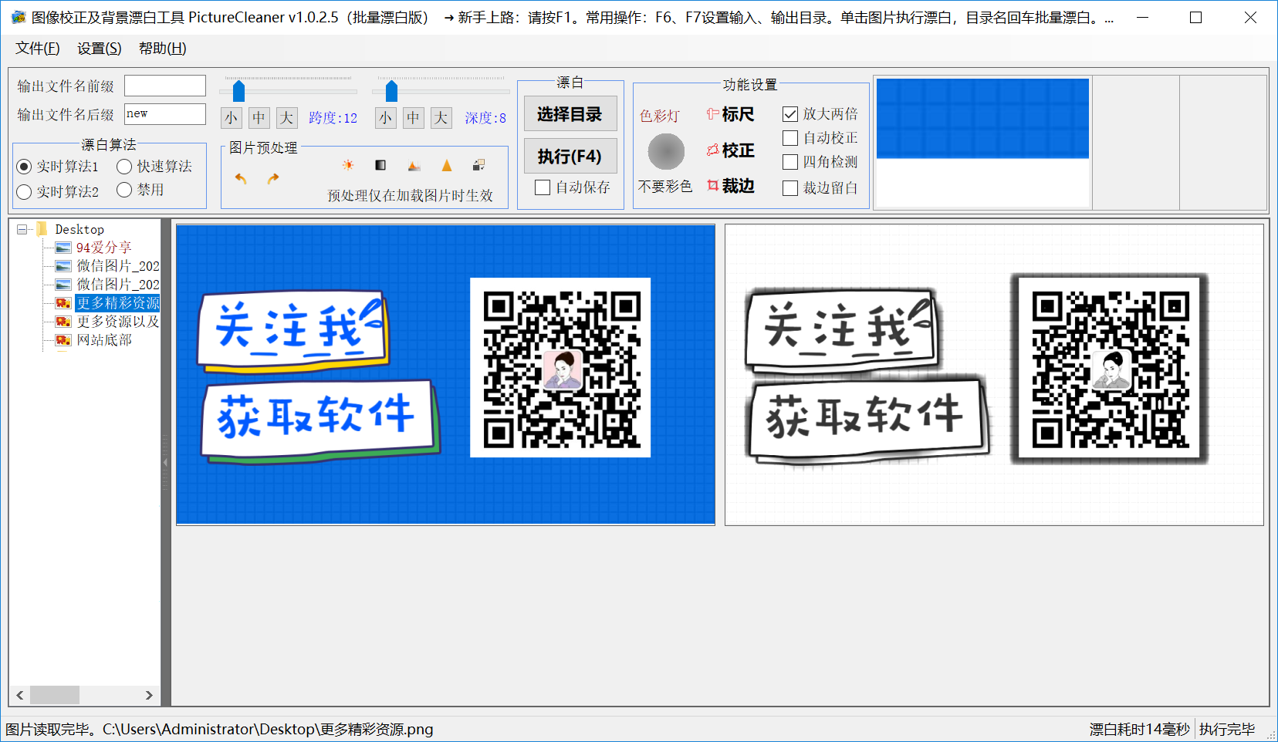Activate the 标尺 ruler tool
Viewport: 1278px width, 742px height.
pos(730,114)
